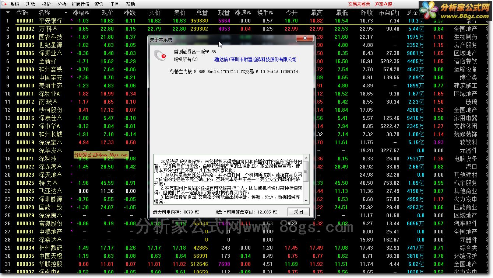Sort by the 卖价 column header
The image size is (493, 278).
(x=180, y=13)
